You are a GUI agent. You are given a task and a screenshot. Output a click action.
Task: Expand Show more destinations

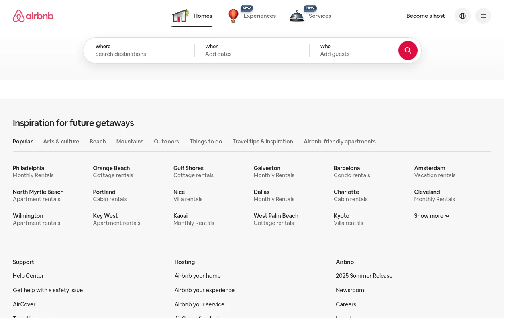click(432, 216)
